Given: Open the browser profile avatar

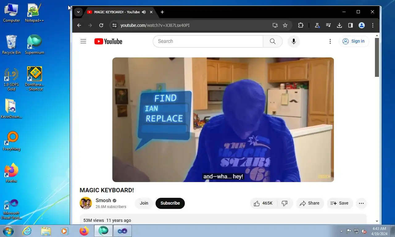Looking at the screenshot, I should [362, 25].
